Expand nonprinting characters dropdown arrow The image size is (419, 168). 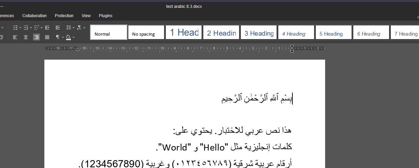coord(63,37)
